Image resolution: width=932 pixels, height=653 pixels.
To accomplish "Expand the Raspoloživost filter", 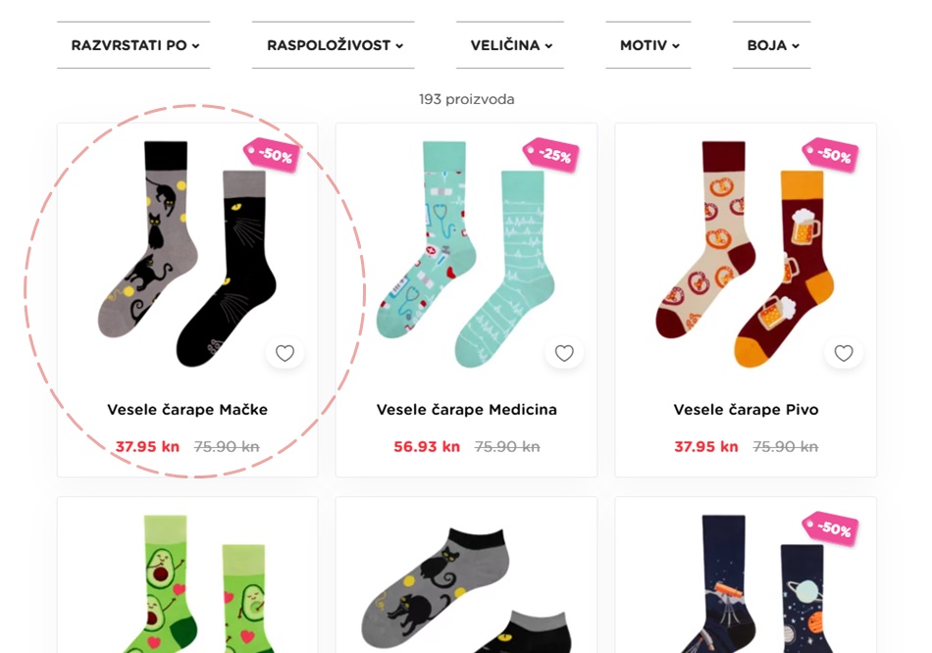I will (x=334, y=45).
